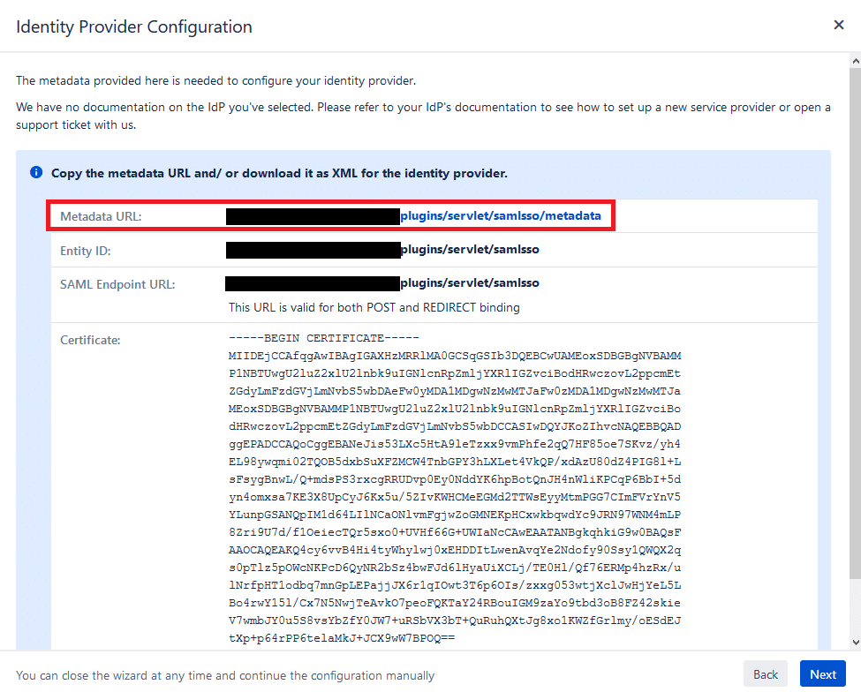Click the 'close the wizard at any time' footer text
The height and width of the screenshot is (692, 861).
tap(225, 675)
